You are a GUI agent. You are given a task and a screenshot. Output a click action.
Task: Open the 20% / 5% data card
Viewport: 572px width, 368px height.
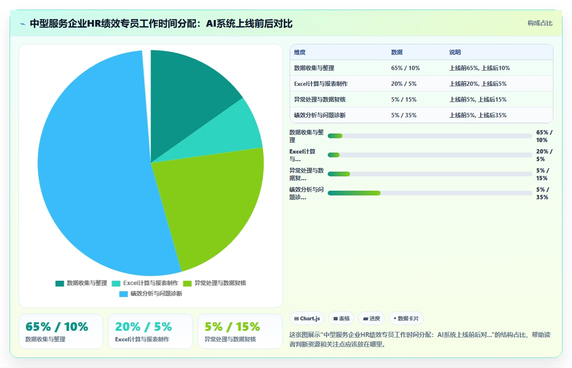coord(151,331)
